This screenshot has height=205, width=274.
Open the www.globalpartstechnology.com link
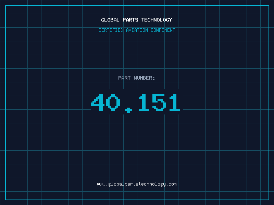[137, 184]
